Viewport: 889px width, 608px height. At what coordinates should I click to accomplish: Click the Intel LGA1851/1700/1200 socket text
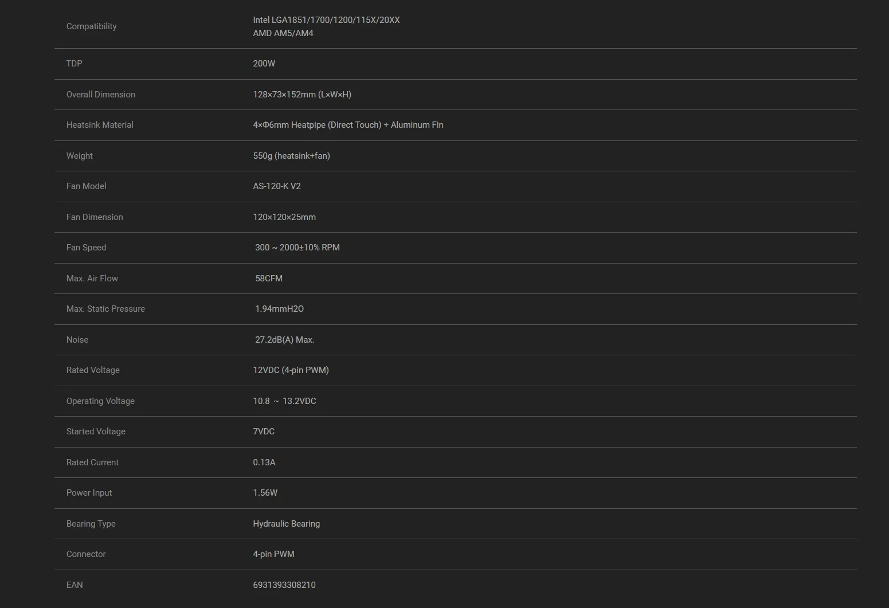(326, 20)
